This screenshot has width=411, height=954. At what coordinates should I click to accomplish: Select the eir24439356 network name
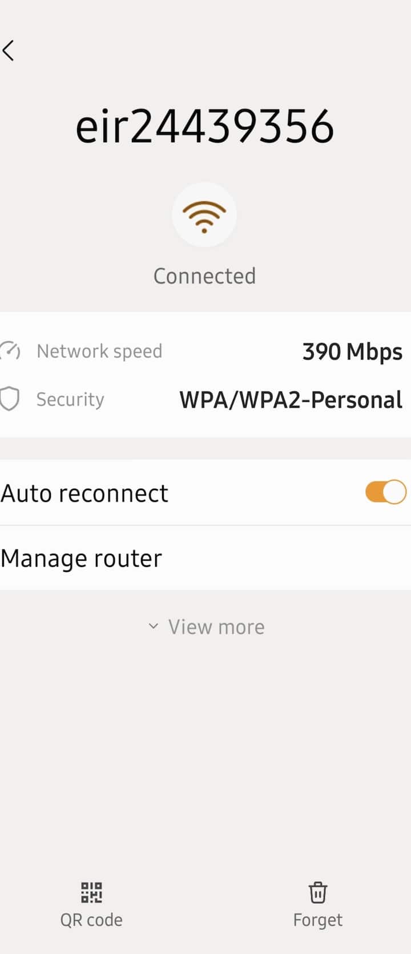coord(204,126)
